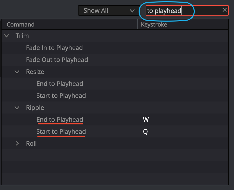Image resolution: width=234 pixels, height=190 pixels.
Task: Collapse the Trim category chevron
Action: click(x=6, y=36)
